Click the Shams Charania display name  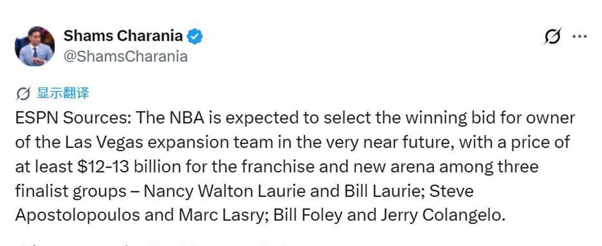pos(124,36)
